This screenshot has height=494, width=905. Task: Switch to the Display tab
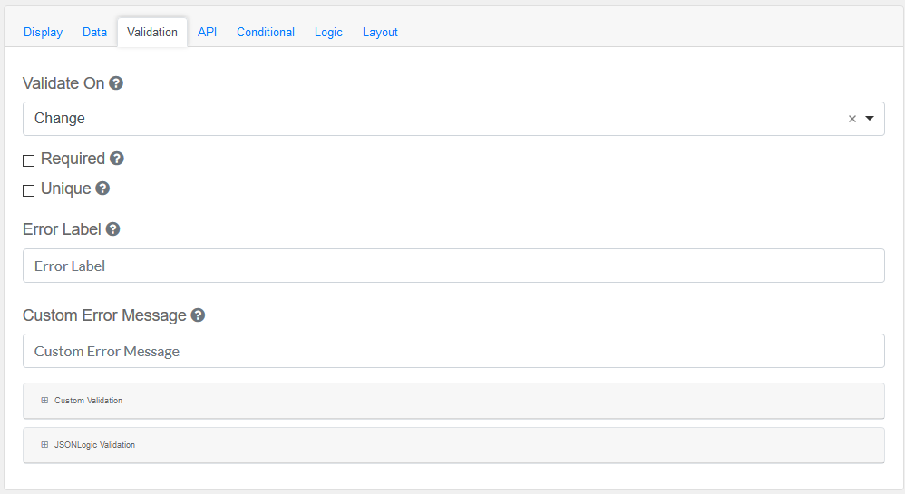coord(43,33)
